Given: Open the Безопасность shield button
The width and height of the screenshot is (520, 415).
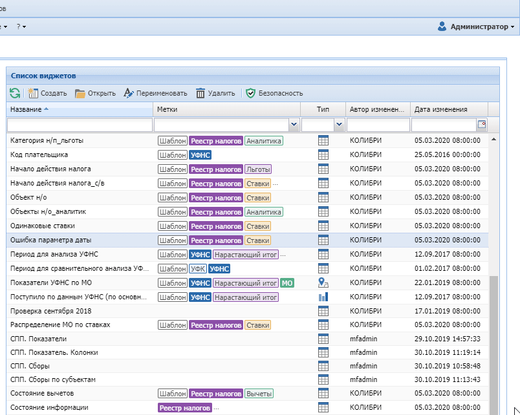Looking at the screenshot, I should pos(274,93).
